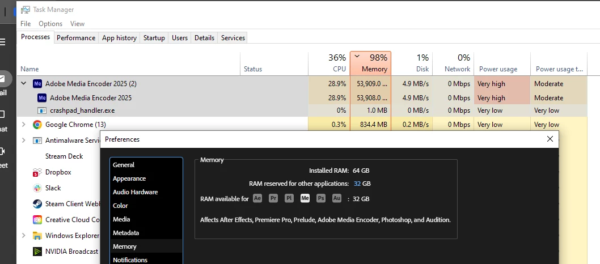Click the After Effects (Ae) icon in Memory preferences

pyautogui.click(x=257, y=199)
